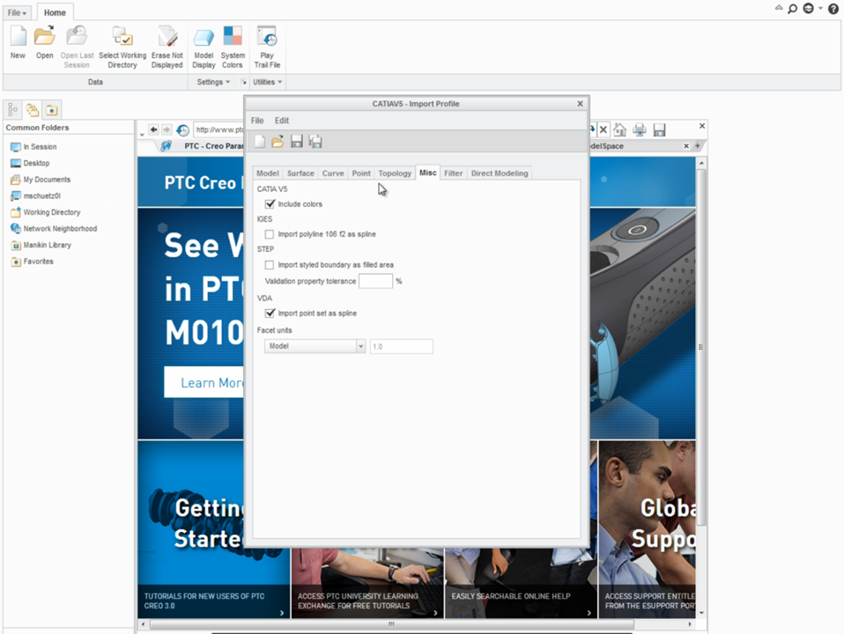
Task: Click the search magnifier icon at top right
Action: (x=792, y=9)
